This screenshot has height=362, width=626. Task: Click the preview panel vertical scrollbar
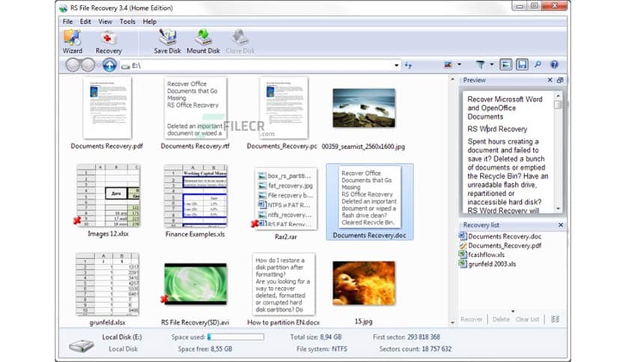click(558, 150)
